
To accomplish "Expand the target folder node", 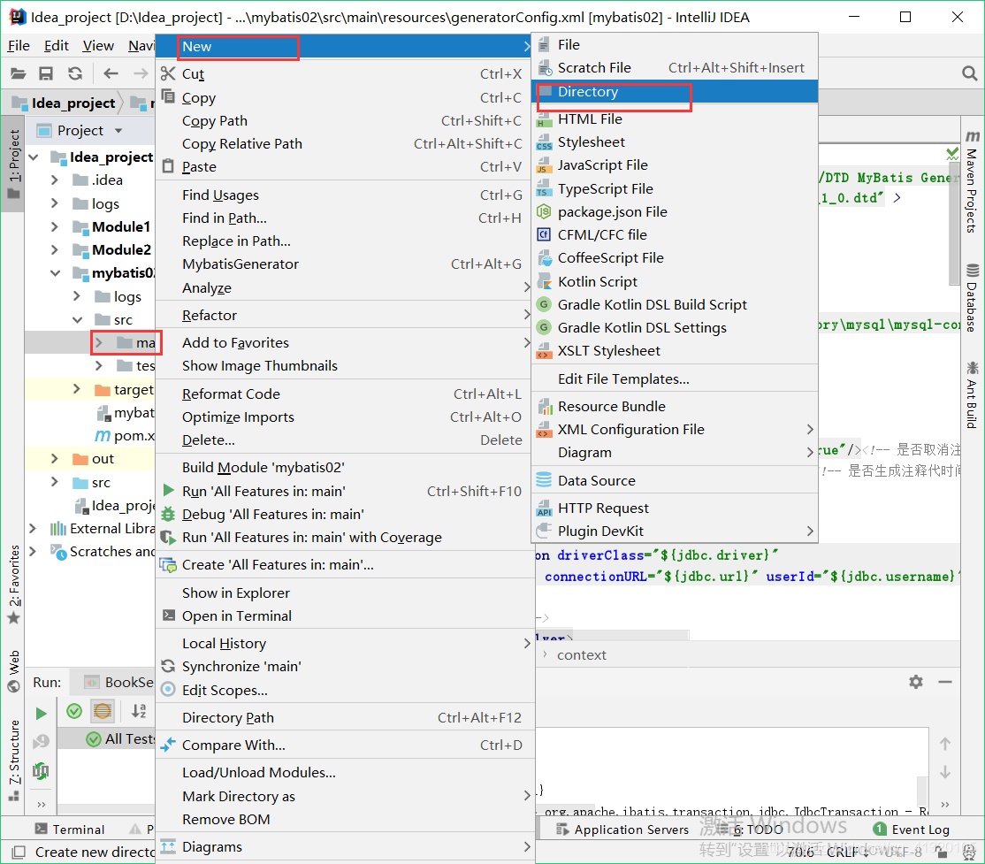I will [77, 389].
